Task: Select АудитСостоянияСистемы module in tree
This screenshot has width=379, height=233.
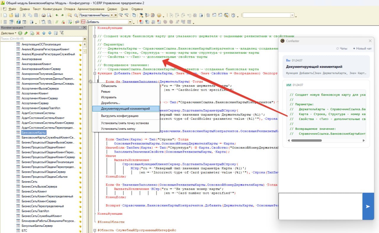Action: coord(38,113)
